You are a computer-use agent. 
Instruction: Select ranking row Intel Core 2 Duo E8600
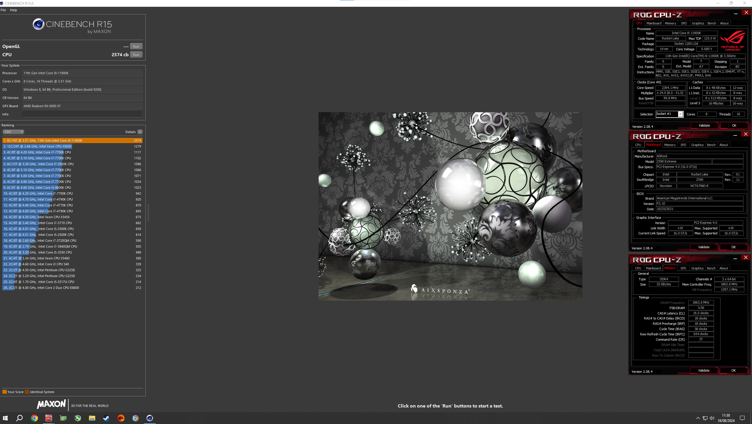click(x=72, y=288)
